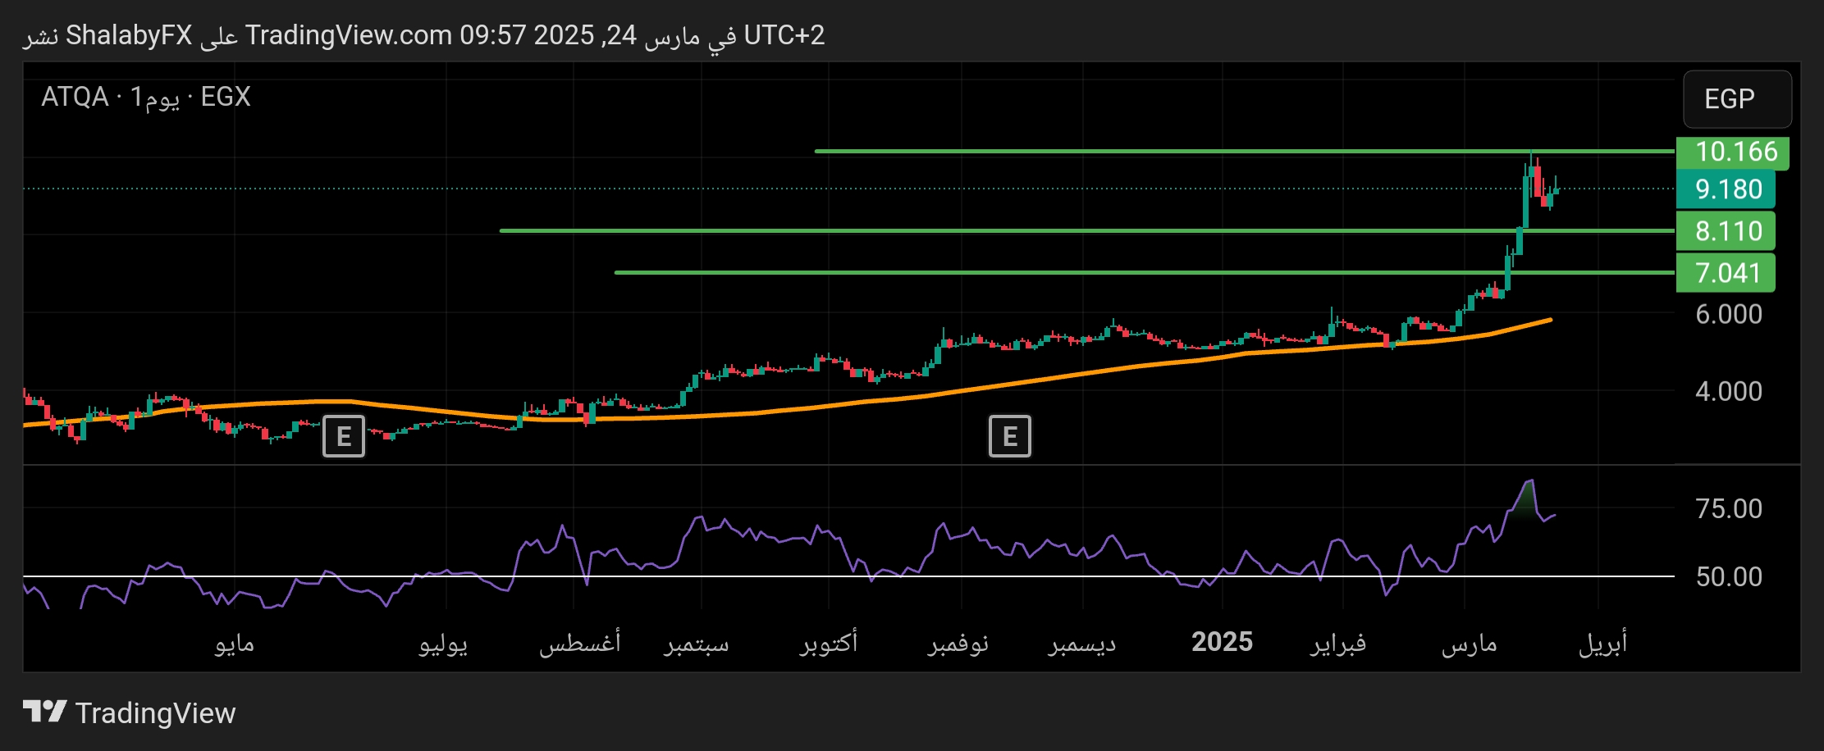Click the مارس month label

point(1469,644)
